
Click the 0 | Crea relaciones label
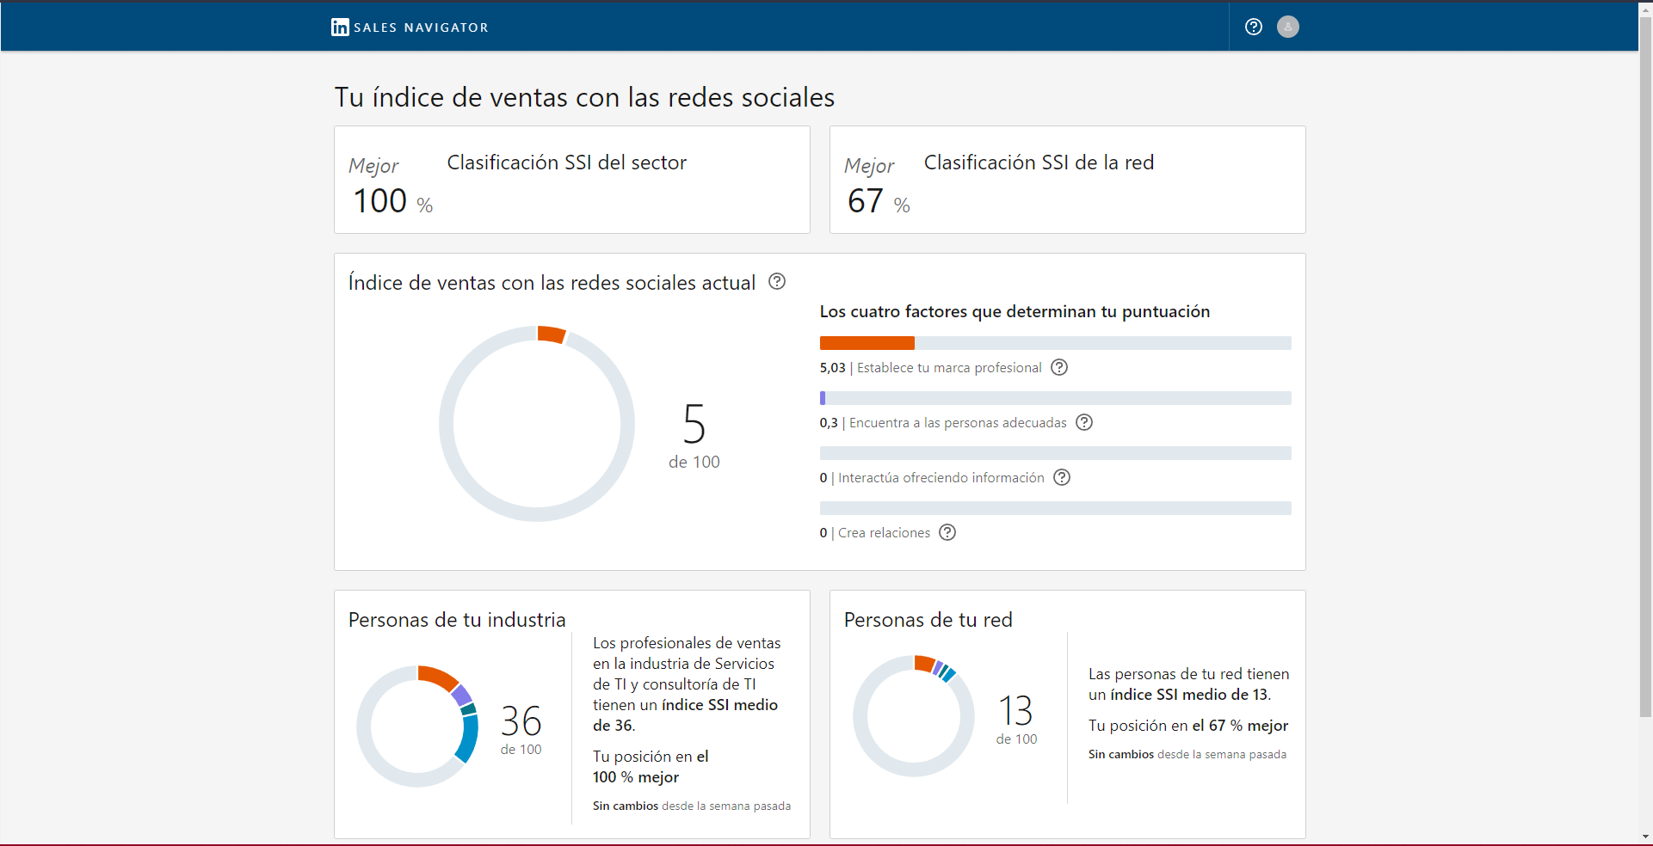pyautogui.click(x=875, y=533)
